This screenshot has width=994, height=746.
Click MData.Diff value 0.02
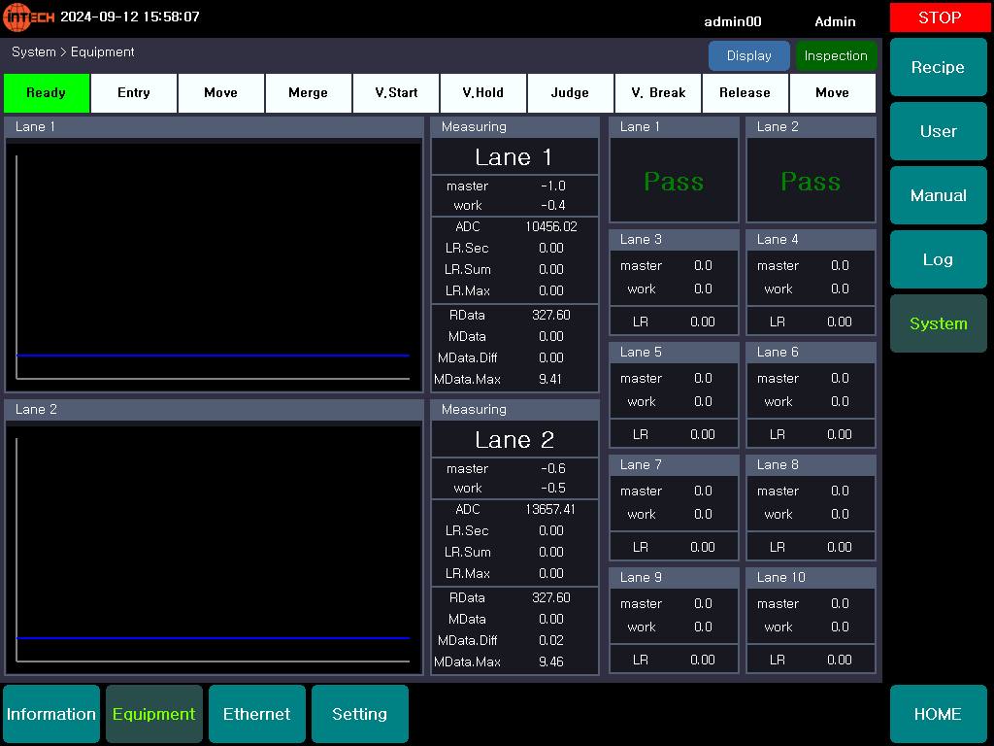[x=551, y=641]
